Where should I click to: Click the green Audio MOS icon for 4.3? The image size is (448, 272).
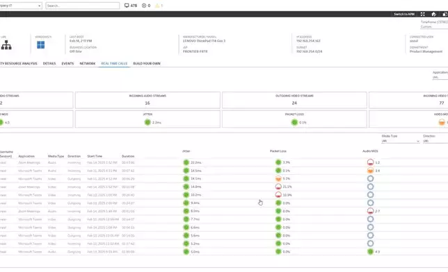tap(370, 252)
